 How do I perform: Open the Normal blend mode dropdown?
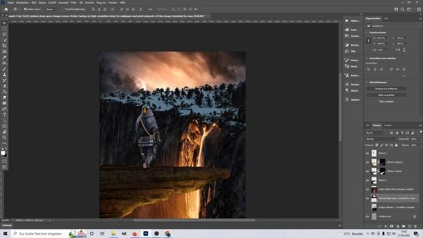point(381,139)
